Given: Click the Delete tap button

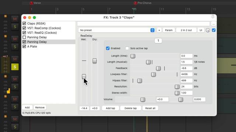Looking at the screenshot, I should tap(131, 108).
